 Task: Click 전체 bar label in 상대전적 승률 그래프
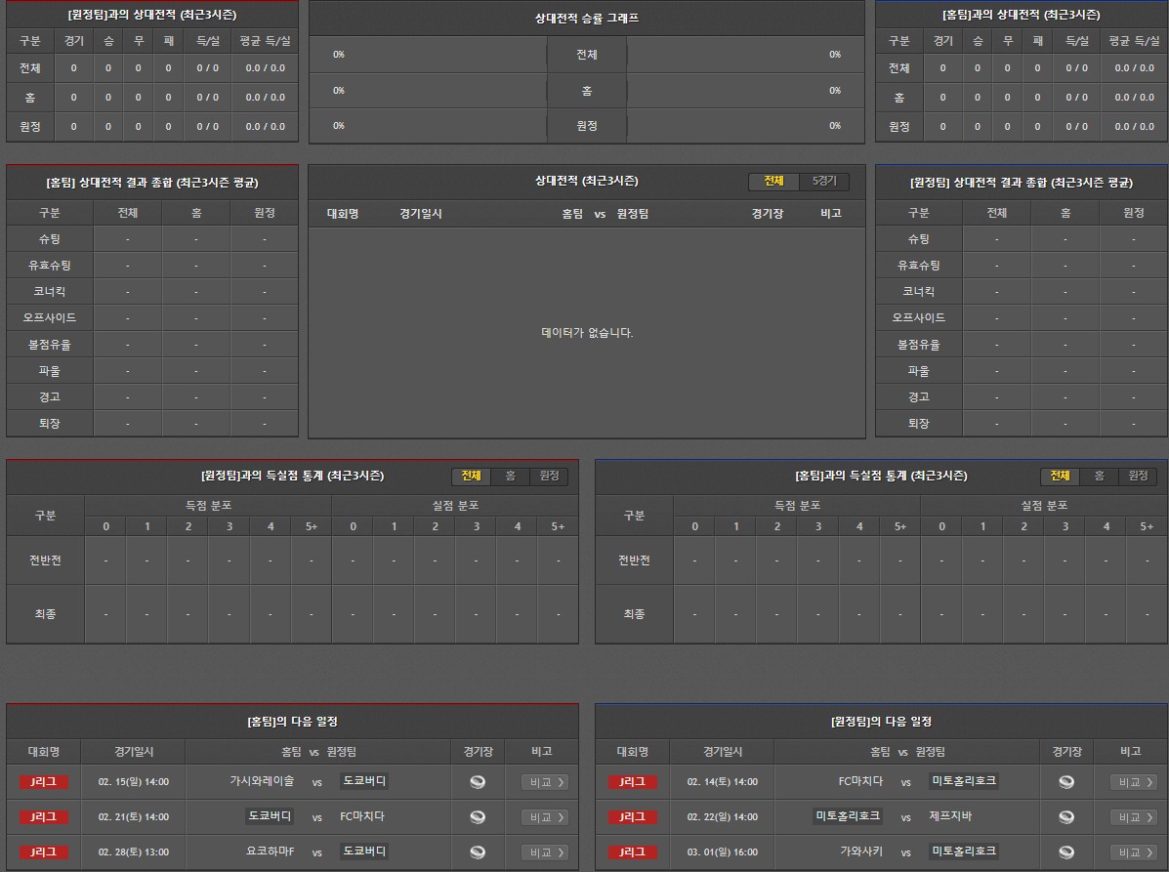(x=586, y=55)
